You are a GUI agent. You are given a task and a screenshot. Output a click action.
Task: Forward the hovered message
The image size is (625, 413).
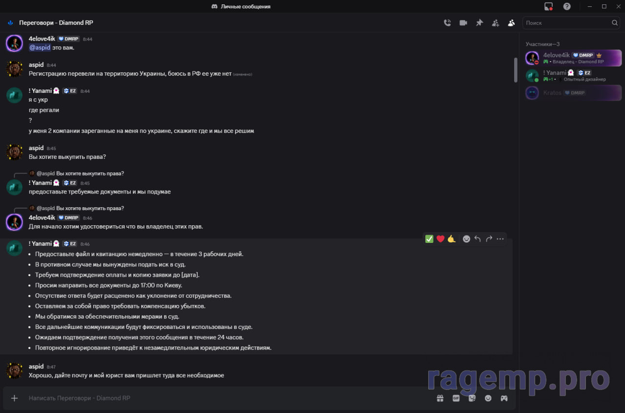point(489,239)
